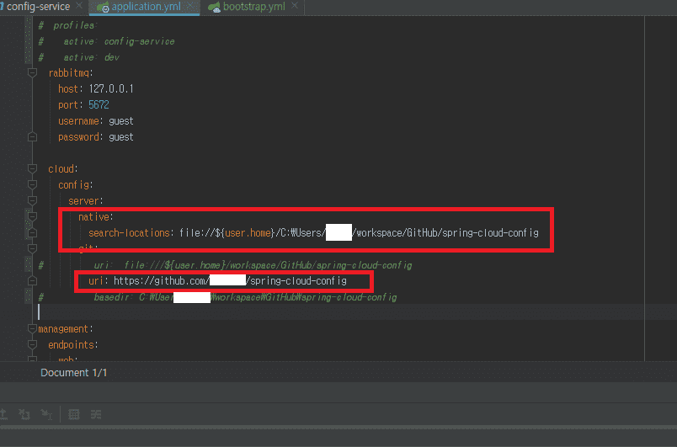
Task: Open the bootstrap.yml editor tab
Action: [254, 7]
